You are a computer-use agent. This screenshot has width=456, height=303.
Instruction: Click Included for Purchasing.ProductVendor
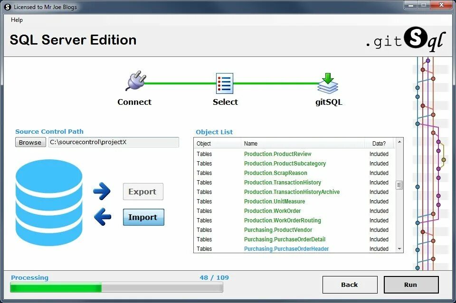point(379,230)
